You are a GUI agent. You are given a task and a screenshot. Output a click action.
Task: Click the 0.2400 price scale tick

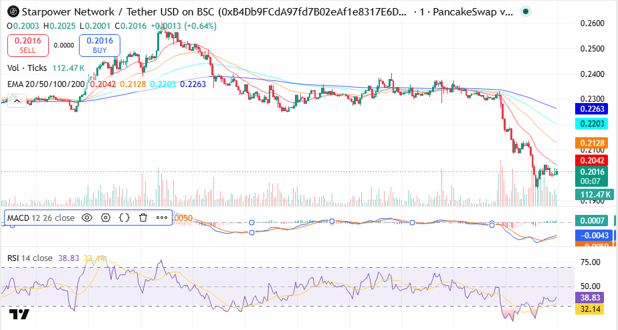(592, 74)
